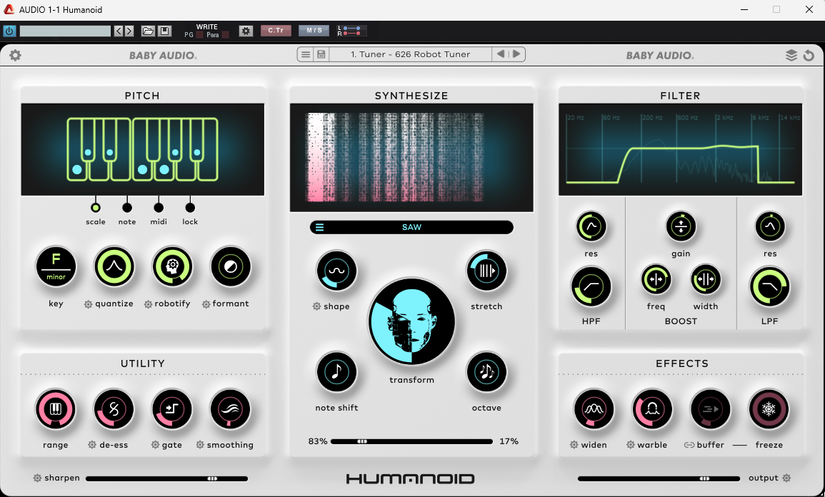
Task: Click the boost width knob
Action: 706,279
